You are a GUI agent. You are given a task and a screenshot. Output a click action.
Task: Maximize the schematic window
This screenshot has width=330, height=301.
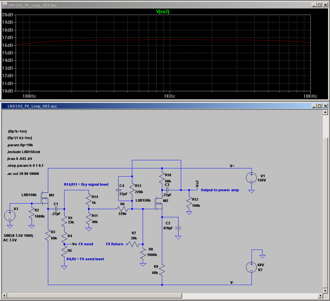coord(320,106)
